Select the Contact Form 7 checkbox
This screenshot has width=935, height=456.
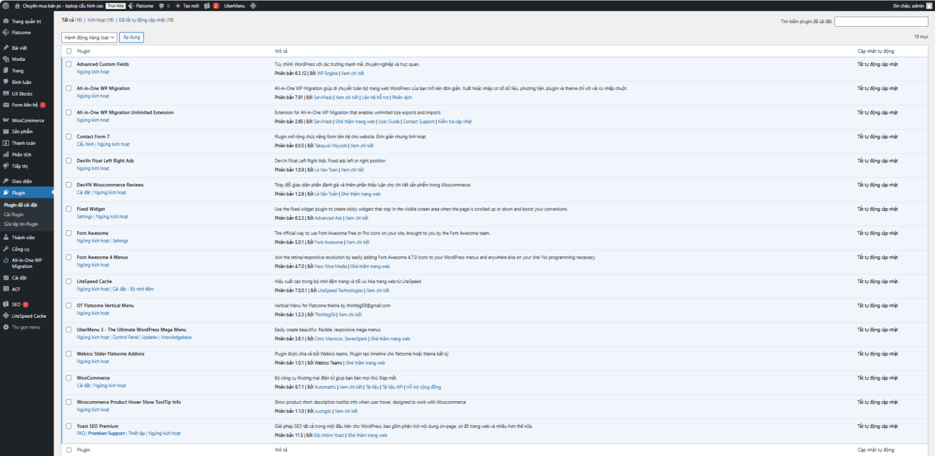(69, 136)
